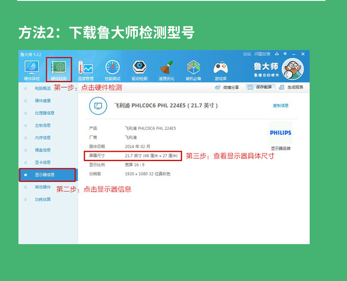Close the 鲁大师 window
The image size is (347, 281).
303,54
